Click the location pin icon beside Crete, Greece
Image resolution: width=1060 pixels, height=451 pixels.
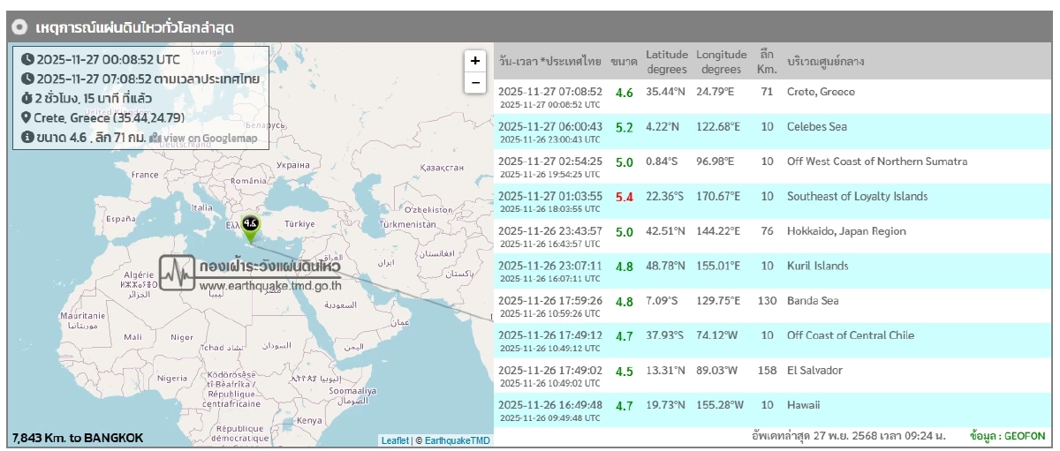[27, 118]
